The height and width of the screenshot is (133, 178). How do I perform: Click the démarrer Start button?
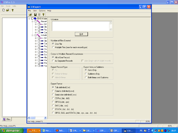pyautogui.click(x=12, y=130)
